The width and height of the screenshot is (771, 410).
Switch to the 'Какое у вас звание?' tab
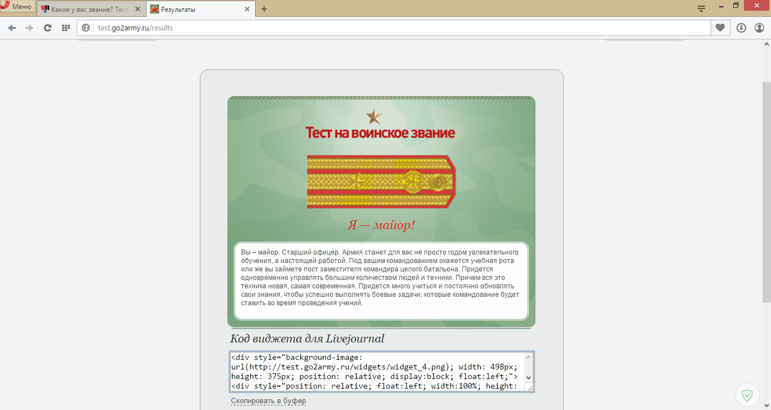85,9
